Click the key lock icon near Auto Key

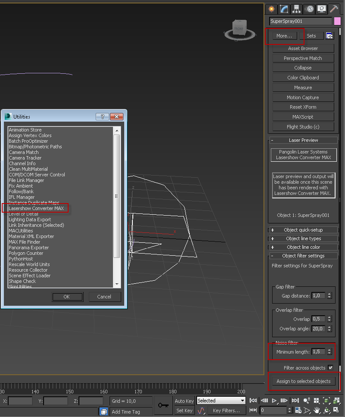click(163, 405)
